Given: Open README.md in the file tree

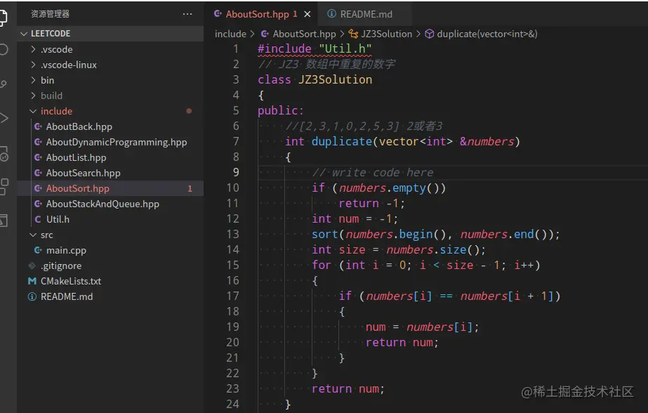Looking at the screenshot, I should point(110,296).
